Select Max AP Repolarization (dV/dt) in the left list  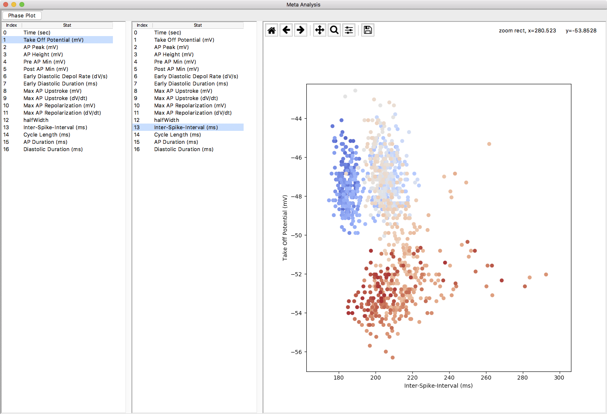click(57, 113)
